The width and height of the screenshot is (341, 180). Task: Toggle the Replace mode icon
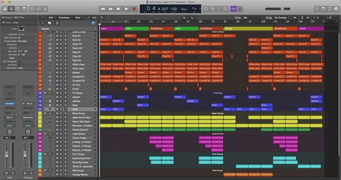(213, 9)
